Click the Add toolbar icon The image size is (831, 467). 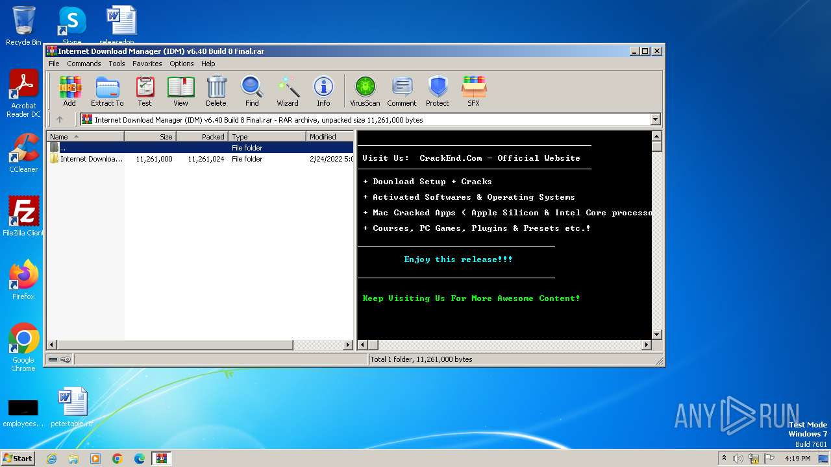[69, 91]
